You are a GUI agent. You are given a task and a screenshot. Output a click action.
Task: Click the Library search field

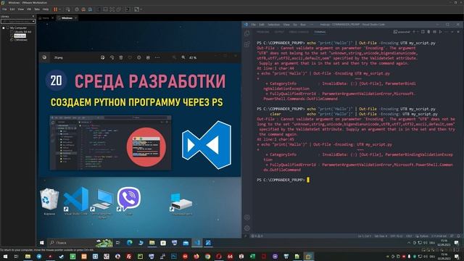(x=17, y=21)
